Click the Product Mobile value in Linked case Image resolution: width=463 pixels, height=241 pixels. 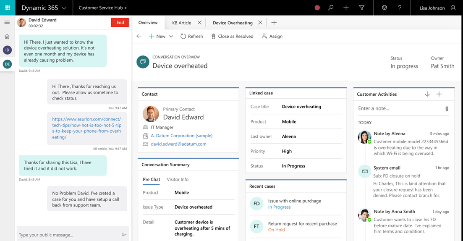click(x=289, y=121)
